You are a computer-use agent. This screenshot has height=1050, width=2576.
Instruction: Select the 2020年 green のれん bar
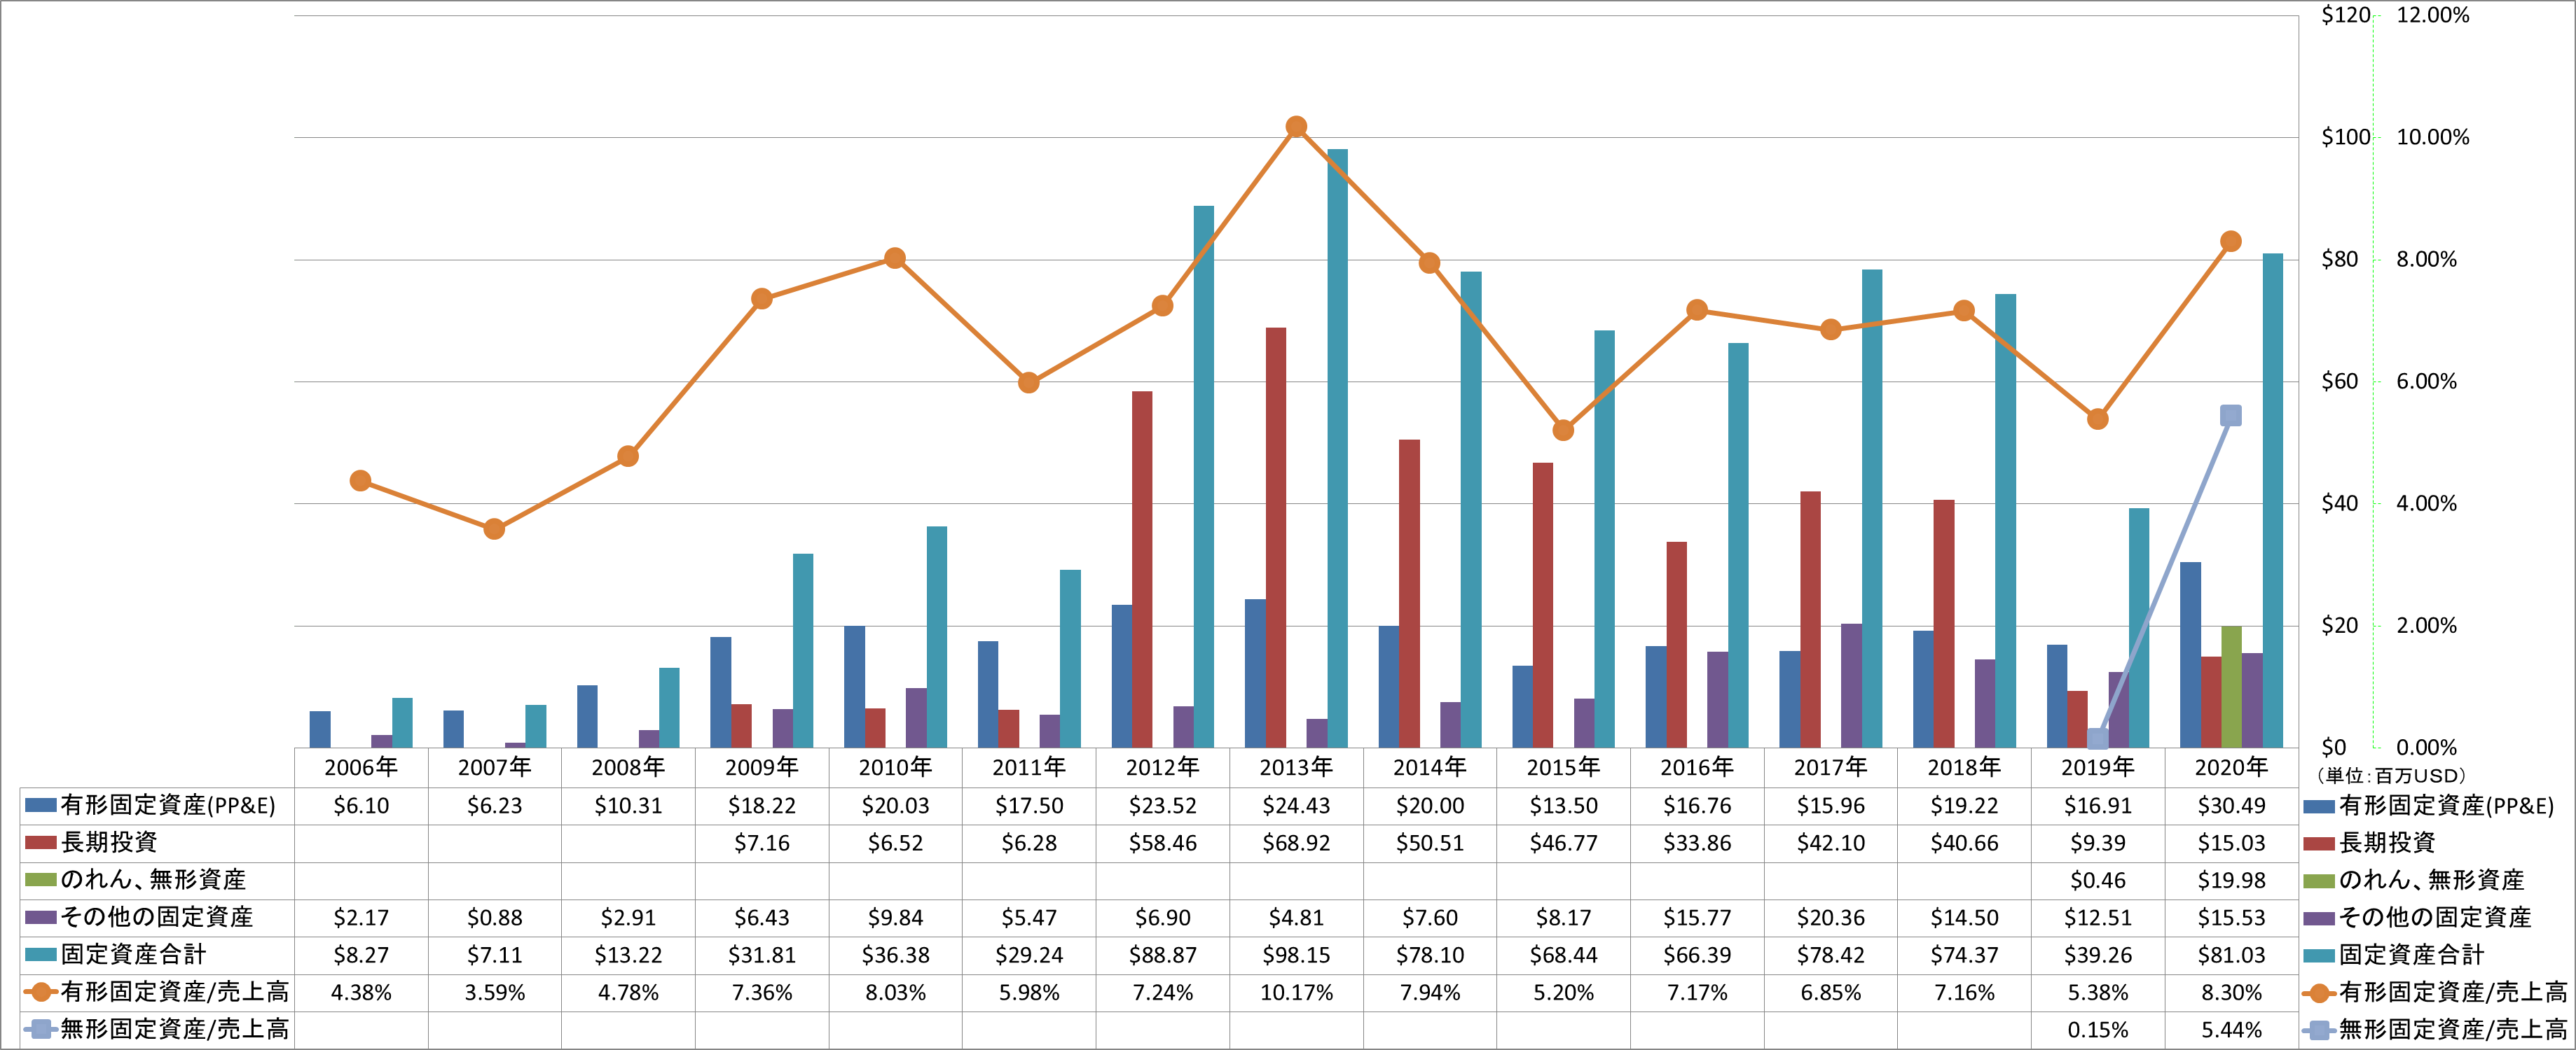(2231, 686)
